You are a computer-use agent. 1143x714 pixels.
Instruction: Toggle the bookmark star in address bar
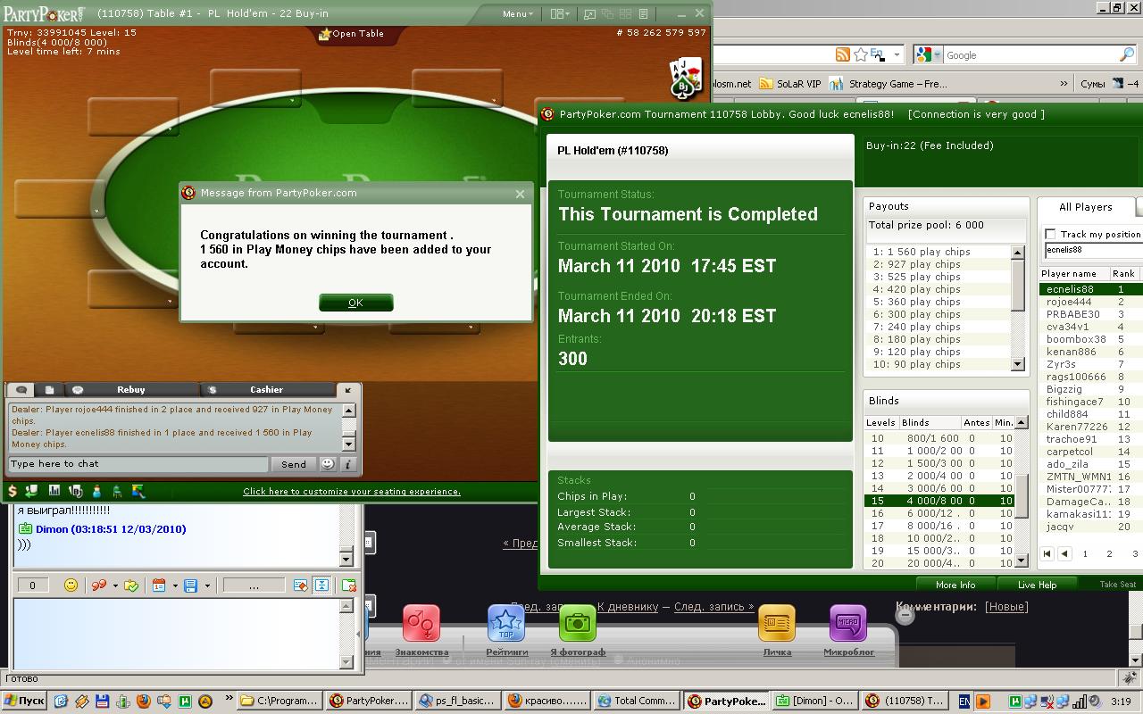click(860, 55)
